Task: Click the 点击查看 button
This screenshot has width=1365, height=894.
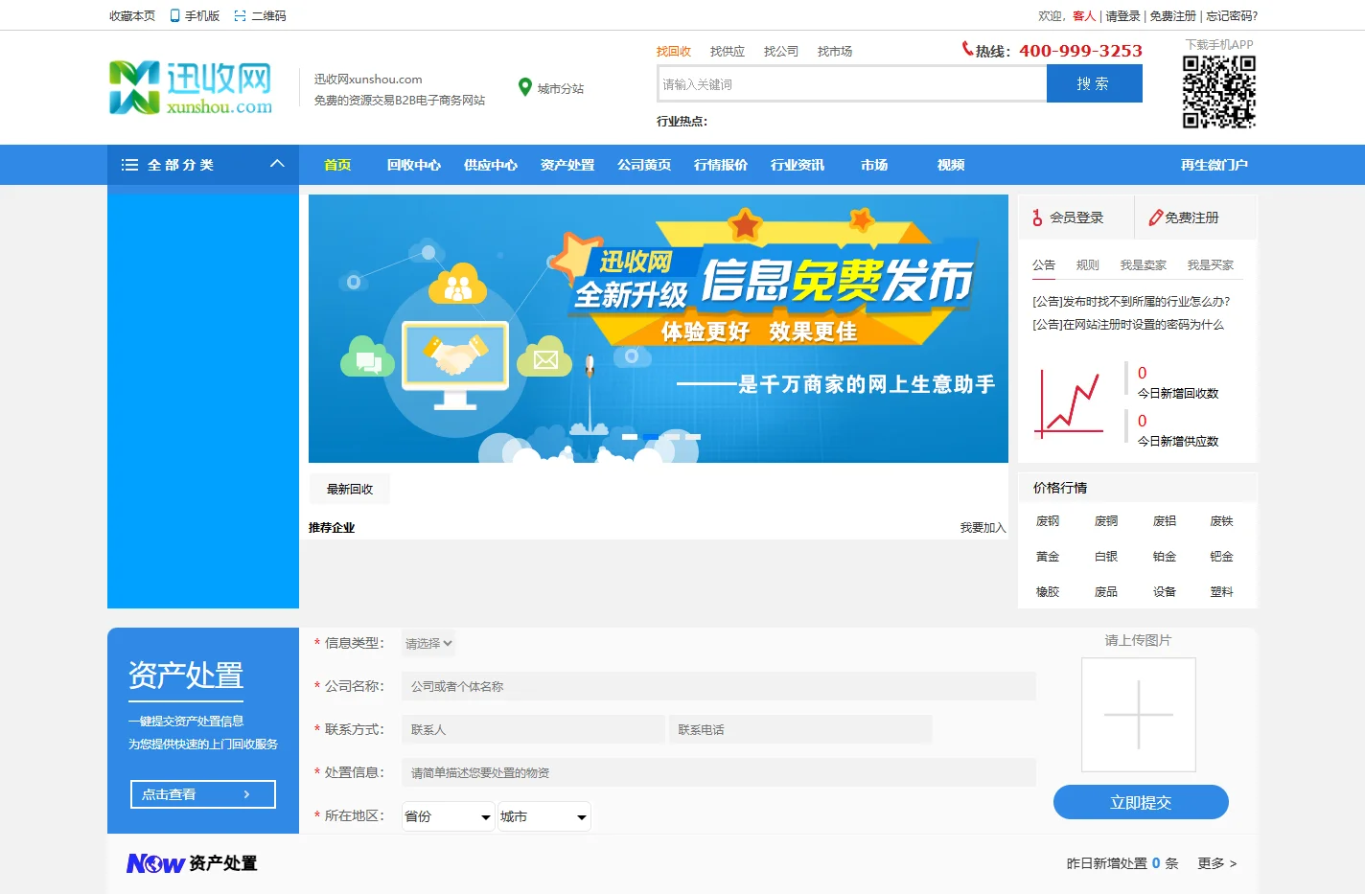Action: click(203, 794)
